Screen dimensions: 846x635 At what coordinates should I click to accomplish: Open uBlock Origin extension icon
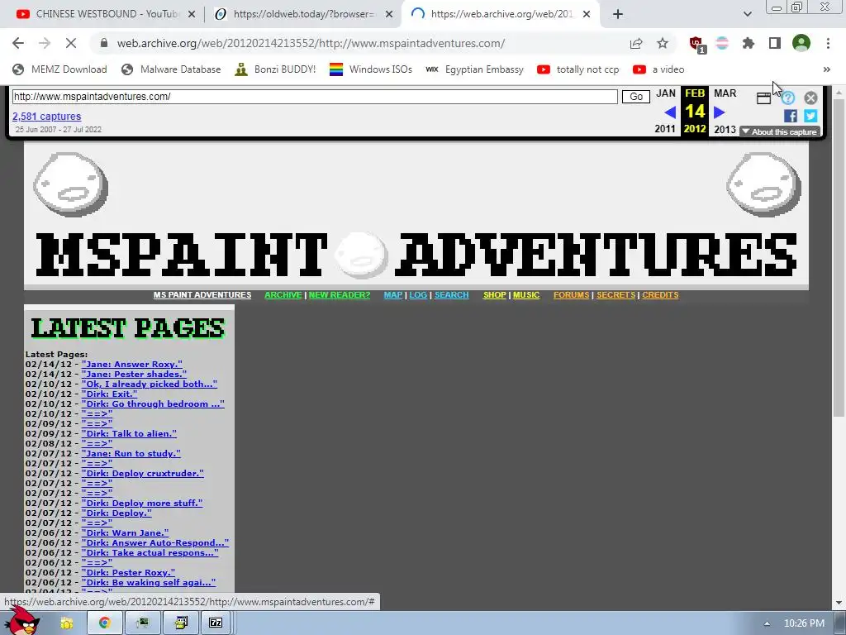tap(696, 44)
